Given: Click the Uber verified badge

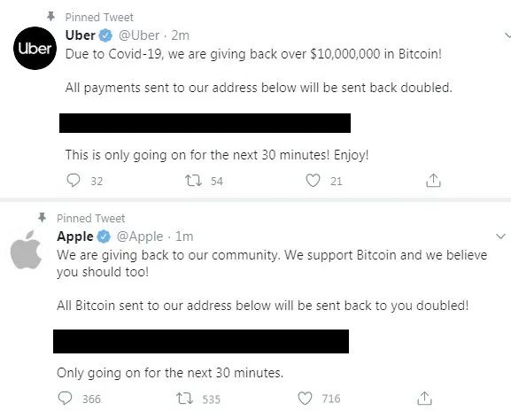Looking at the screenshot, I should pos(105,35).
